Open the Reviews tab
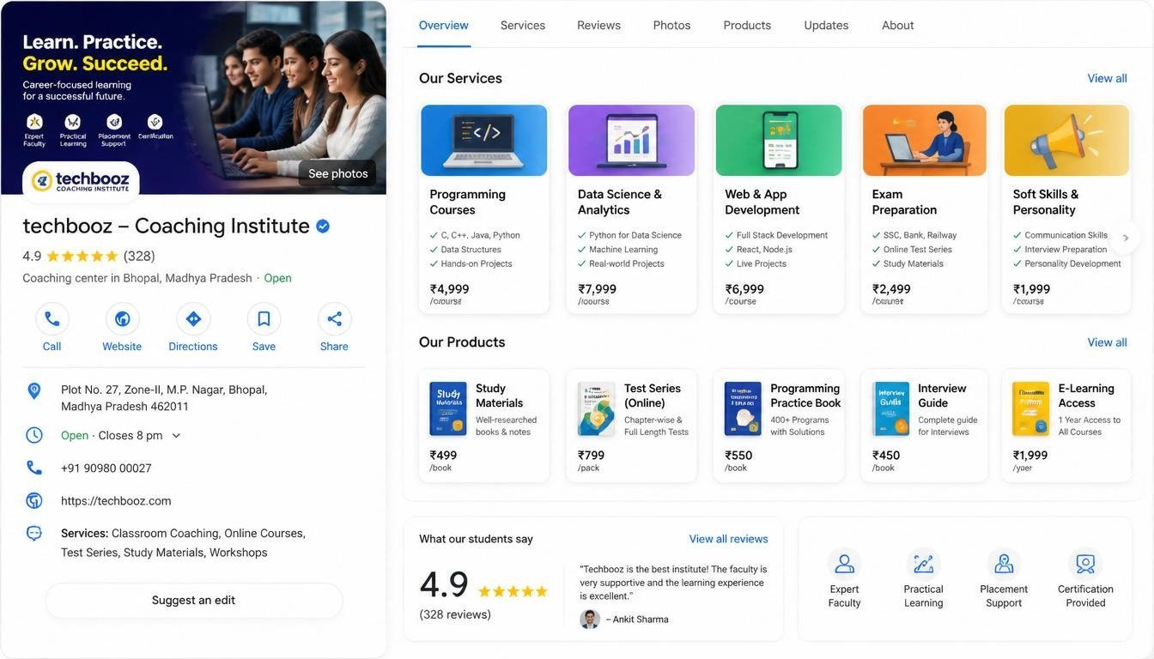This screenshot has height=659, width=1154. [598, 25]
